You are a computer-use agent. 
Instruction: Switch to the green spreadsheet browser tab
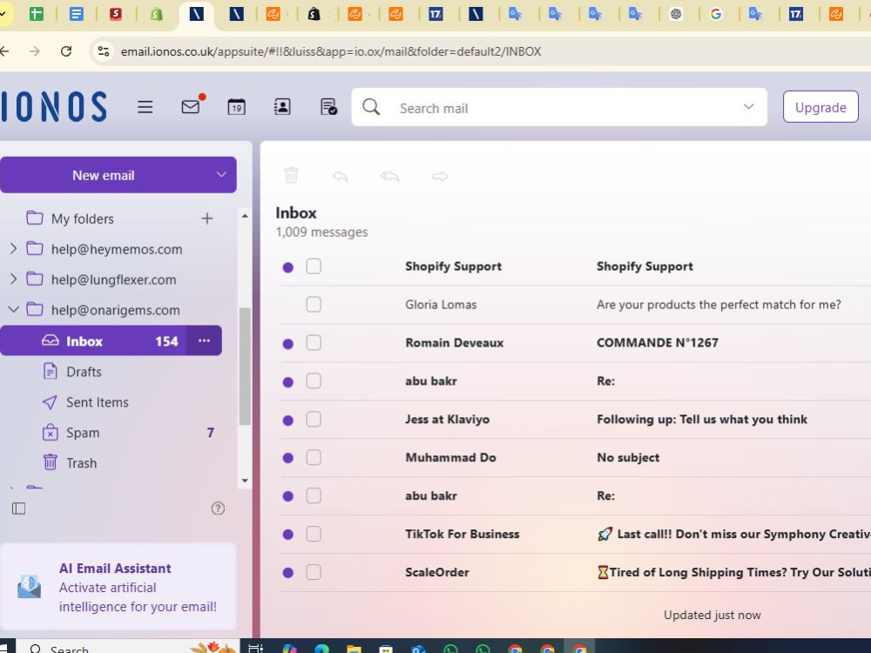point(36,14)
